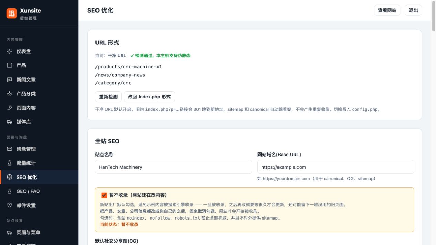
Task: Click the GEO / FAQ flask icon
Action: coord(10,191)
